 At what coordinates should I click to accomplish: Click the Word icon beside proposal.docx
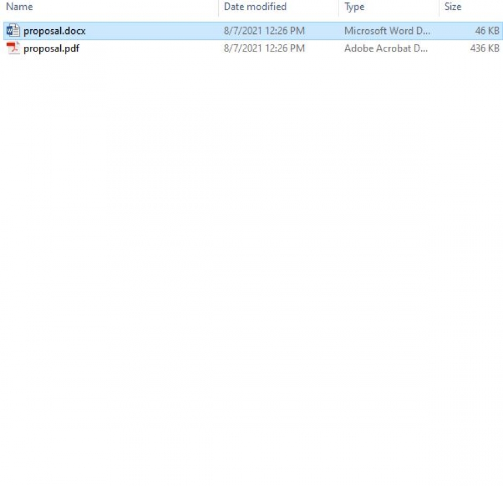[13, 30]
